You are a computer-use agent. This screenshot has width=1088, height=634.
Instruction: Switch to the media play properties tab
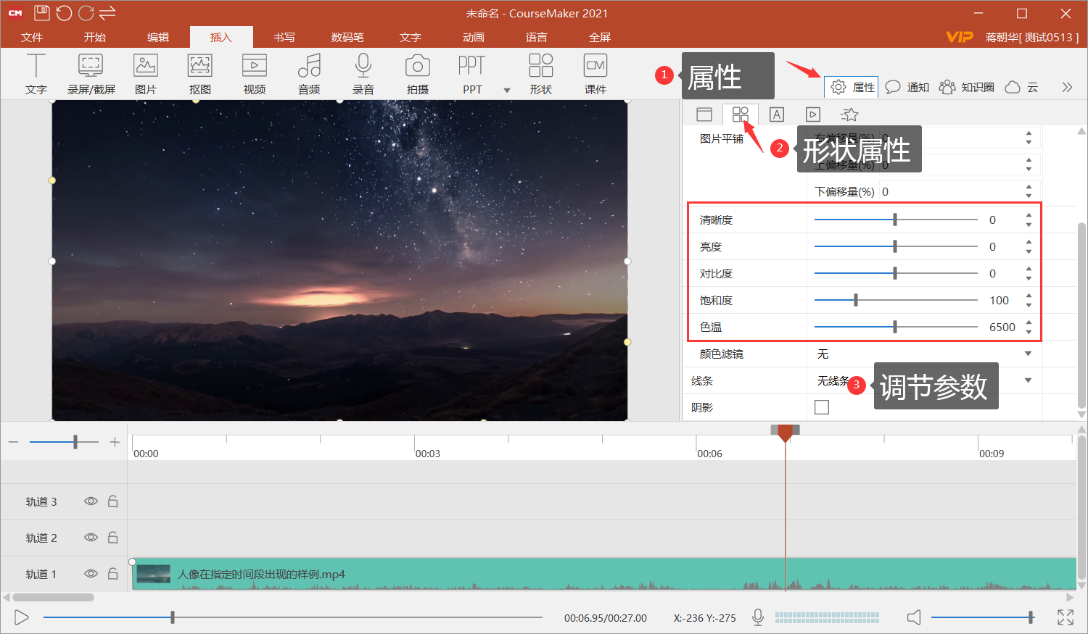tap(813, 114)
